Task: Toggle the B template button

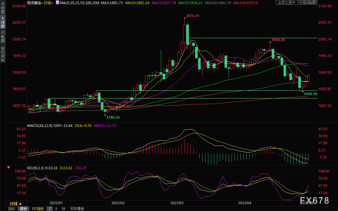Action: 56,209
